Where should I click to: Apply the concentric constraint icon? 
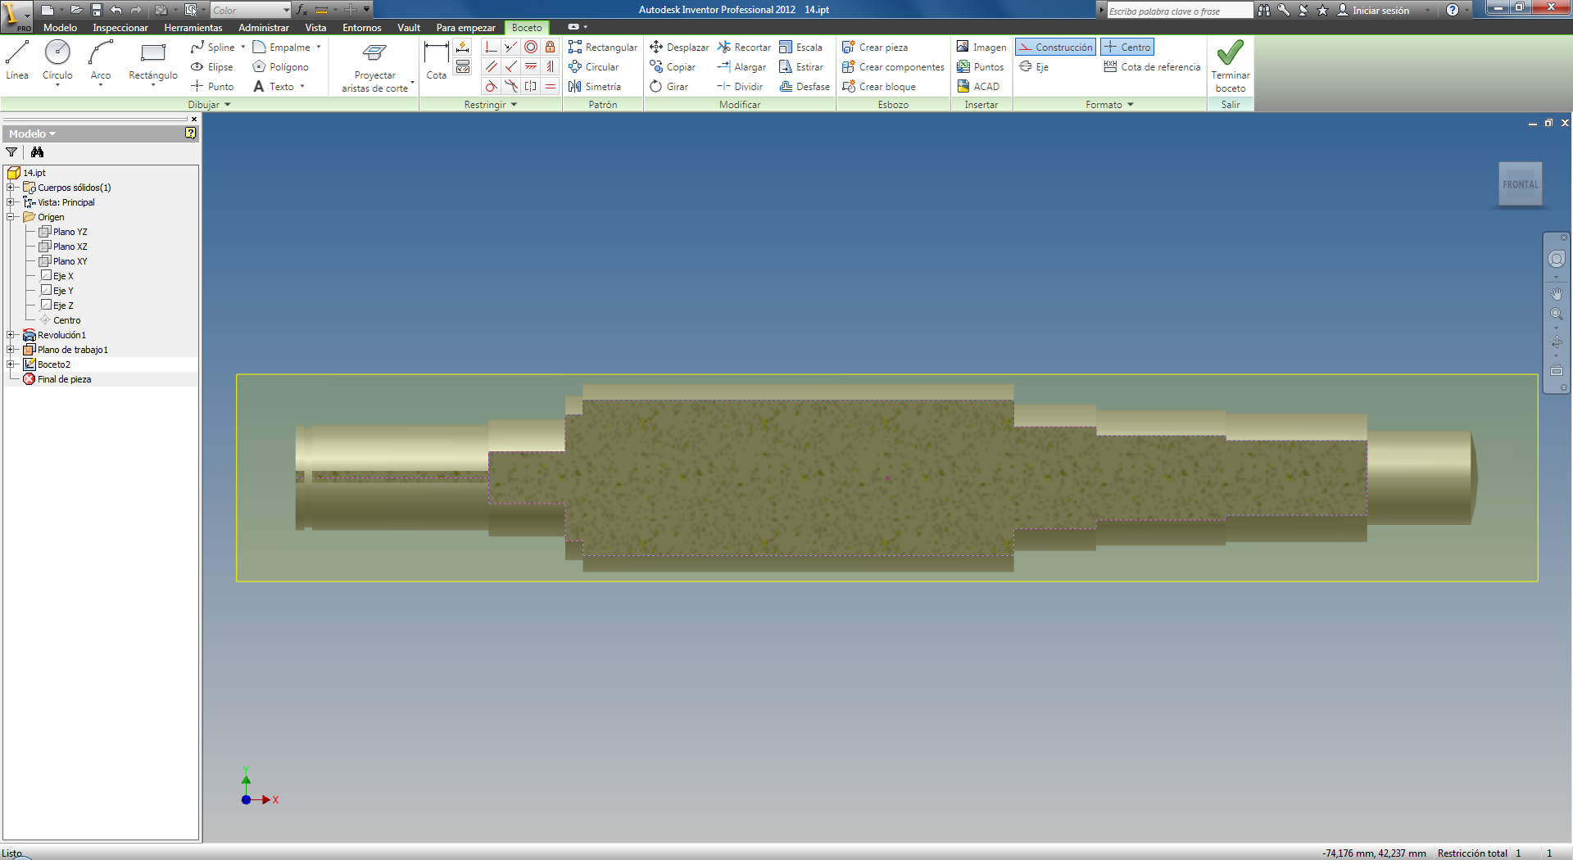[x=531, y=48]
